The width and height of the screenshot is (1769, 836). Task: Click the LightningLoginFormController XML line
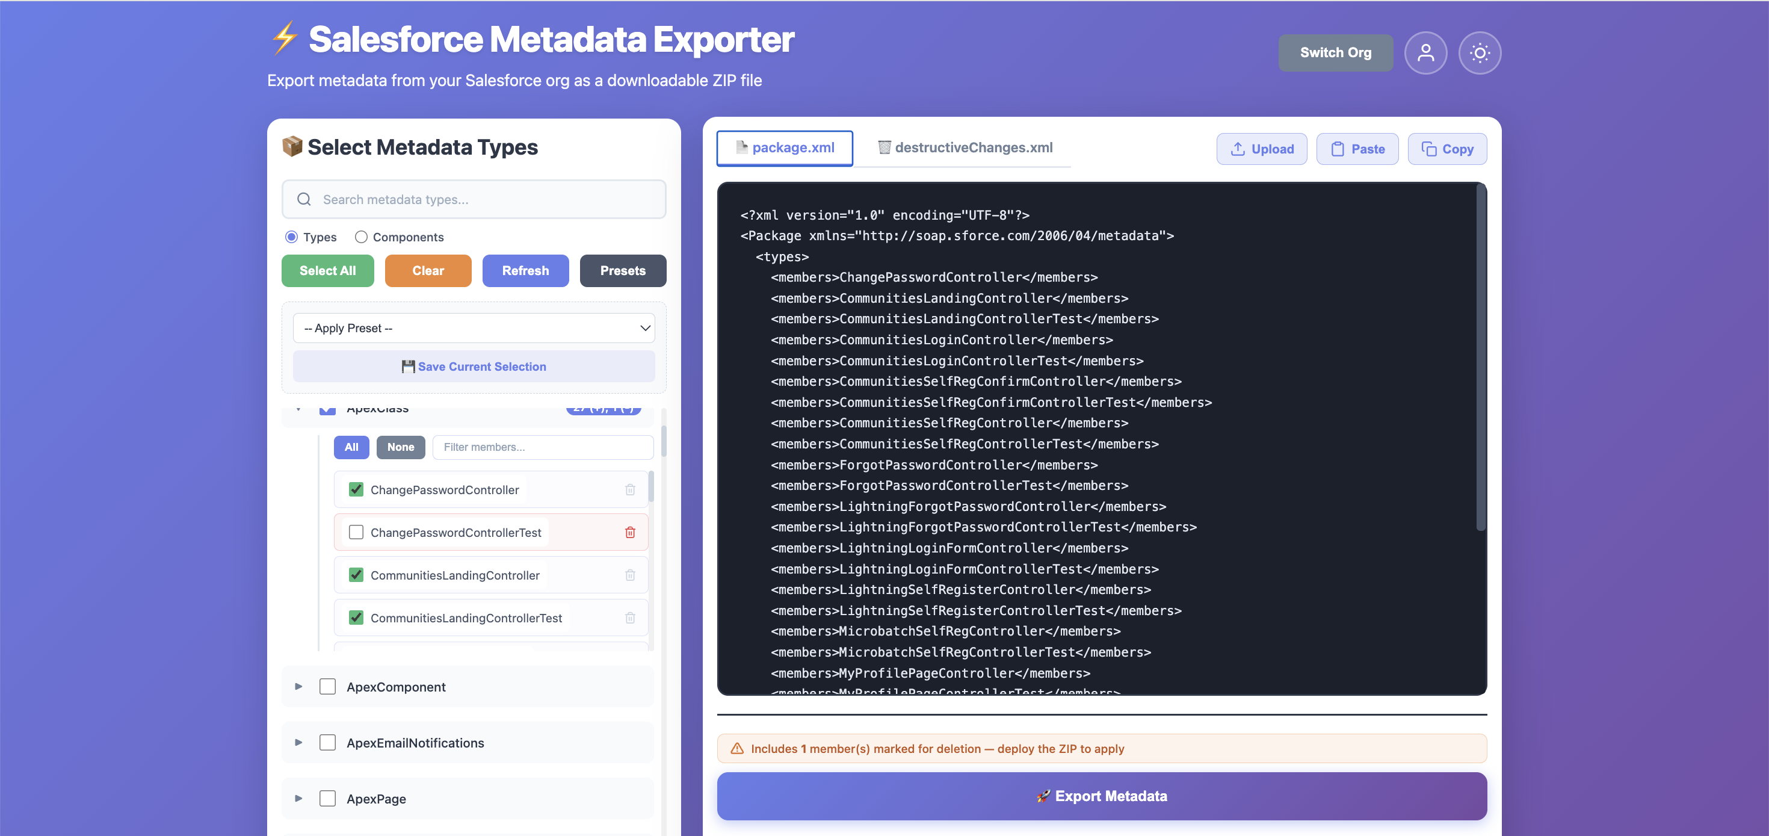pyautogui.click(x=949, y=548)
